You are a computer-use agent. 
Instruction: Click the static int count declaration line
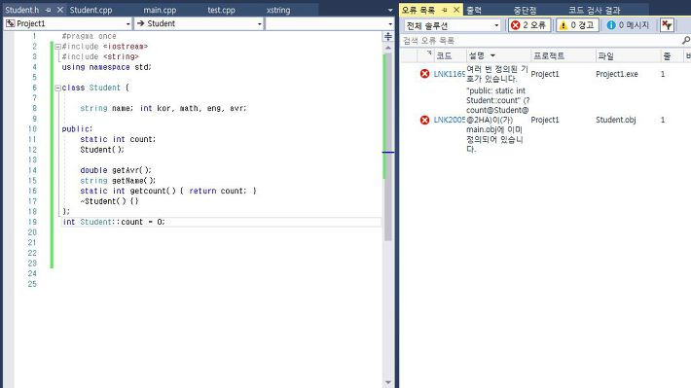pyautogui.click(x=118, y=140)
